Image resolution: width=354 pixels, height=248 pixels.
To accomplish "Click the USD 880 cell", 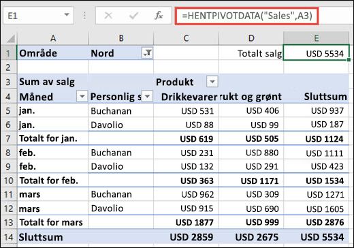I will [251, 153].
